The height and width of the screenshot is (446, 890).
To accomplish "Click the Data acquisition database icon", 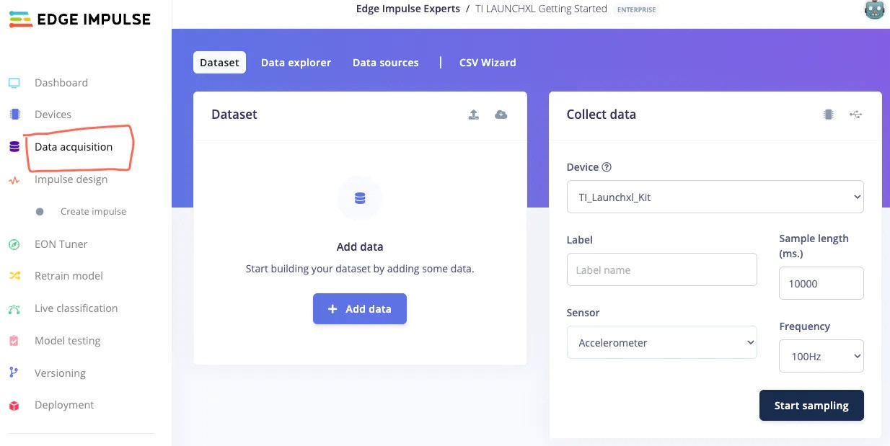I will [14, 147].
